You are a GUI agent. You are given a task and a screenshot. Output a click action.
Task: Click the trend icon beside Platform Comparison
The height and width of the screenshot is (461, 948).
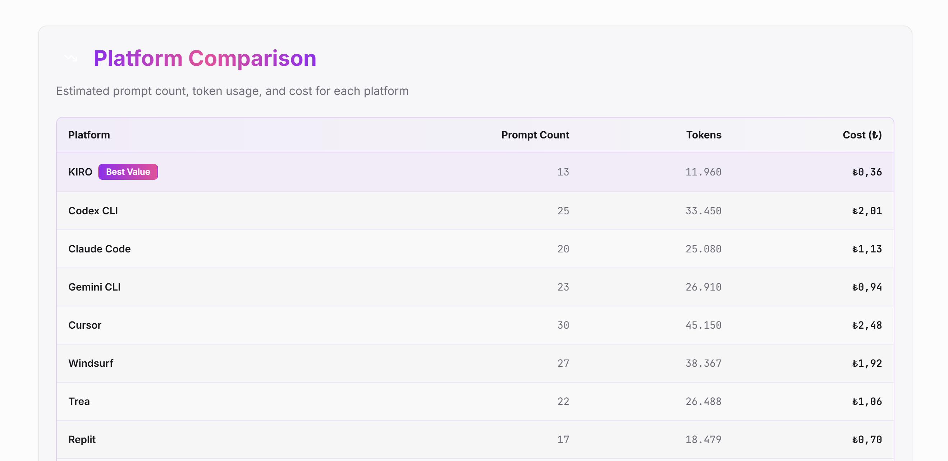(x=70, y=58)
